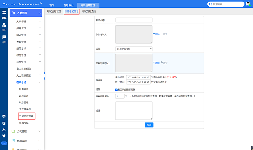Expand the 人力资源设置 submenu

[x=40, y=75]
